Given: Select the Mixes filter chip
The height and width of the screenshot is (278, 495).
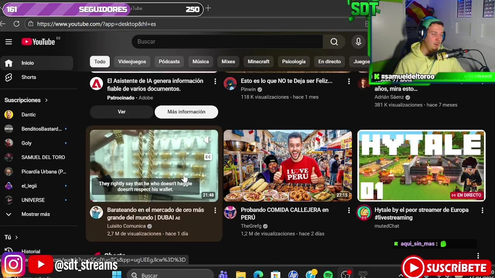Looking at the screenshot, I should (228, 62).
